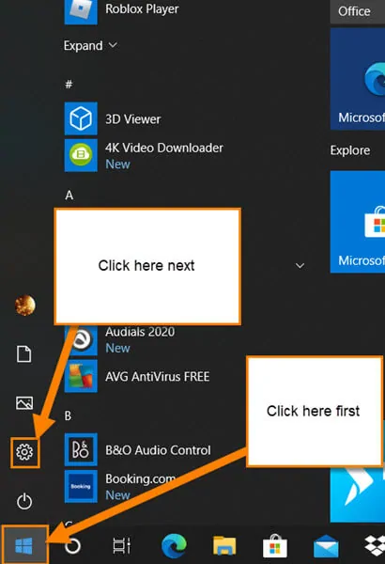Expand the folder chevron in the A section
385x564 pixels.
tap(300, 266)
